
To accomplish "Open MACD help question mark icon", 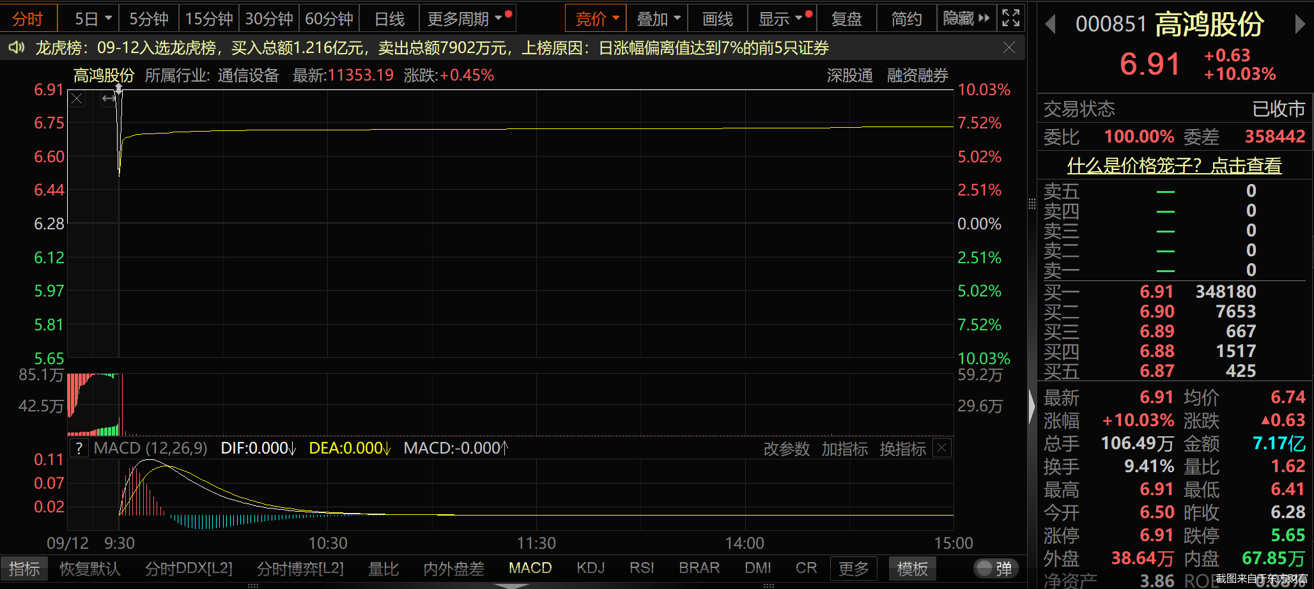I will [x=79, y=448].
